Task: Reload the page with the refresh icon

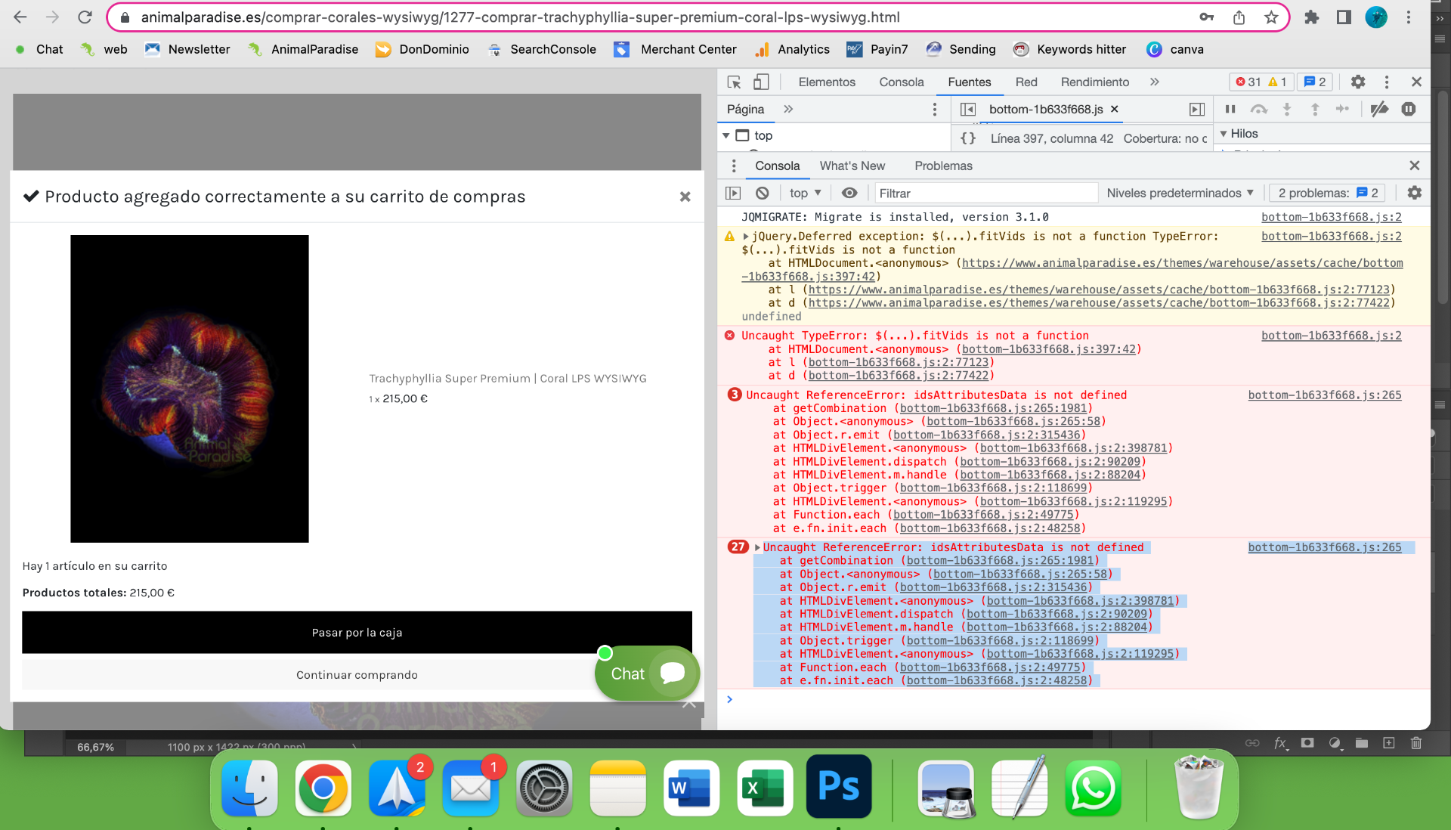Action: pyautogui.click(x=85, y=17)
